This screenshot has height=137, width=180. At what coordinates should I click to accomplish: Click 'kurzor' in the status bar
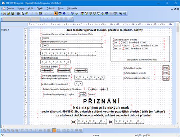[96, 135]
